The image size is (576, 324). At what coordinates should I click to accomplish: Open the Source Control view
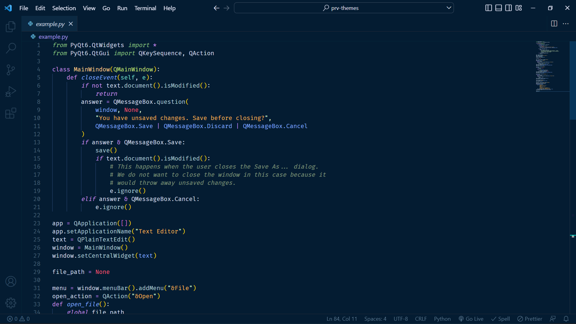[x=11, y=70]
